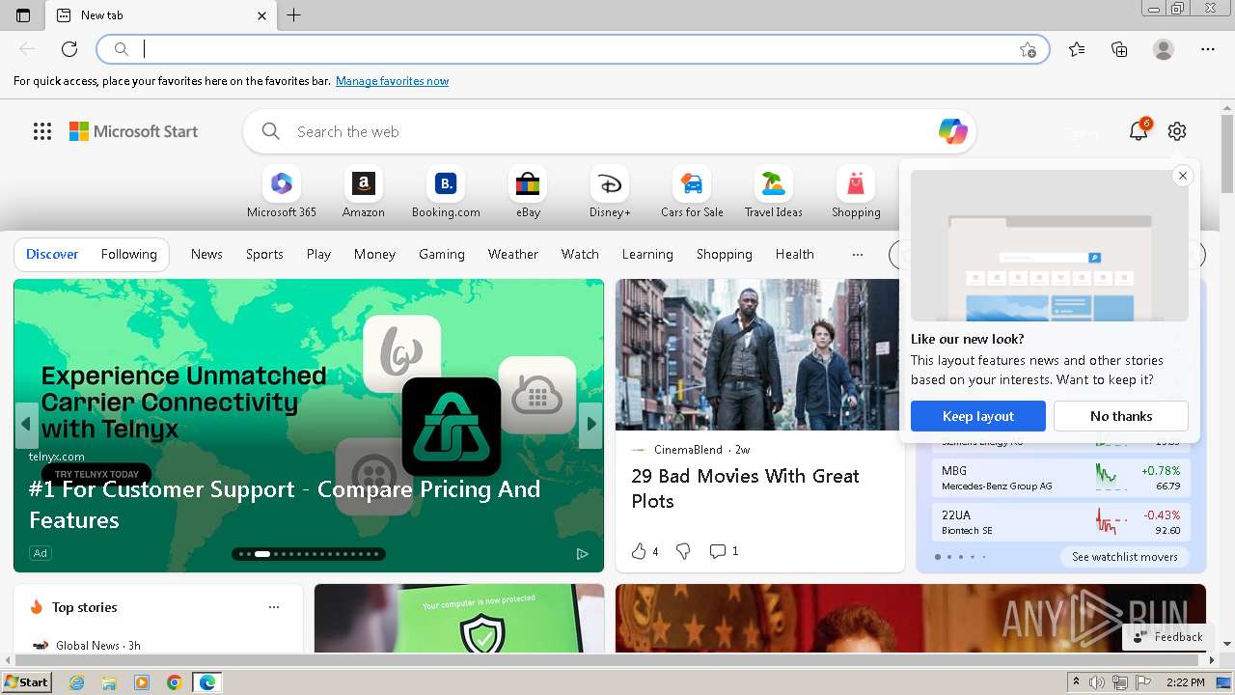Open See watchlist movers
Image resolution: width=1235 pixels, height=695 pixels.
click(x=1125, y=557)
